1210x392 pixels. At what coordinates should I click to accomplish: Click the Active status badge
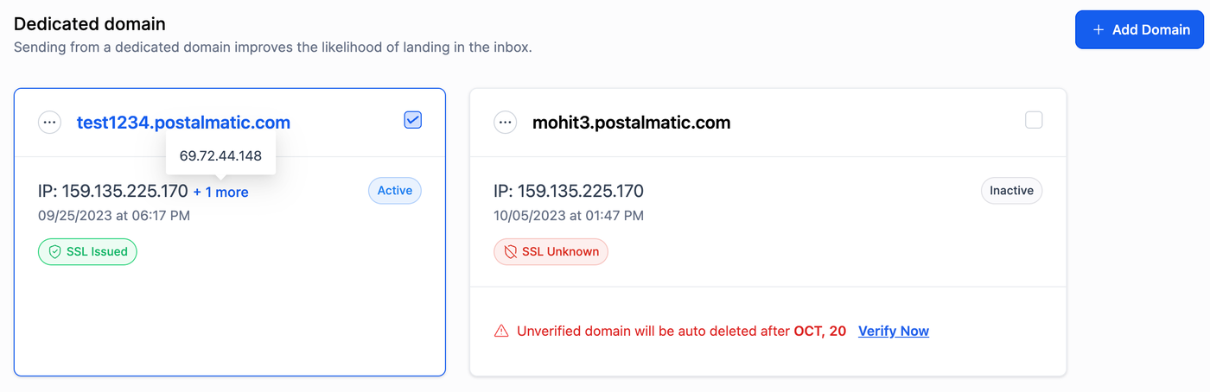395,191
